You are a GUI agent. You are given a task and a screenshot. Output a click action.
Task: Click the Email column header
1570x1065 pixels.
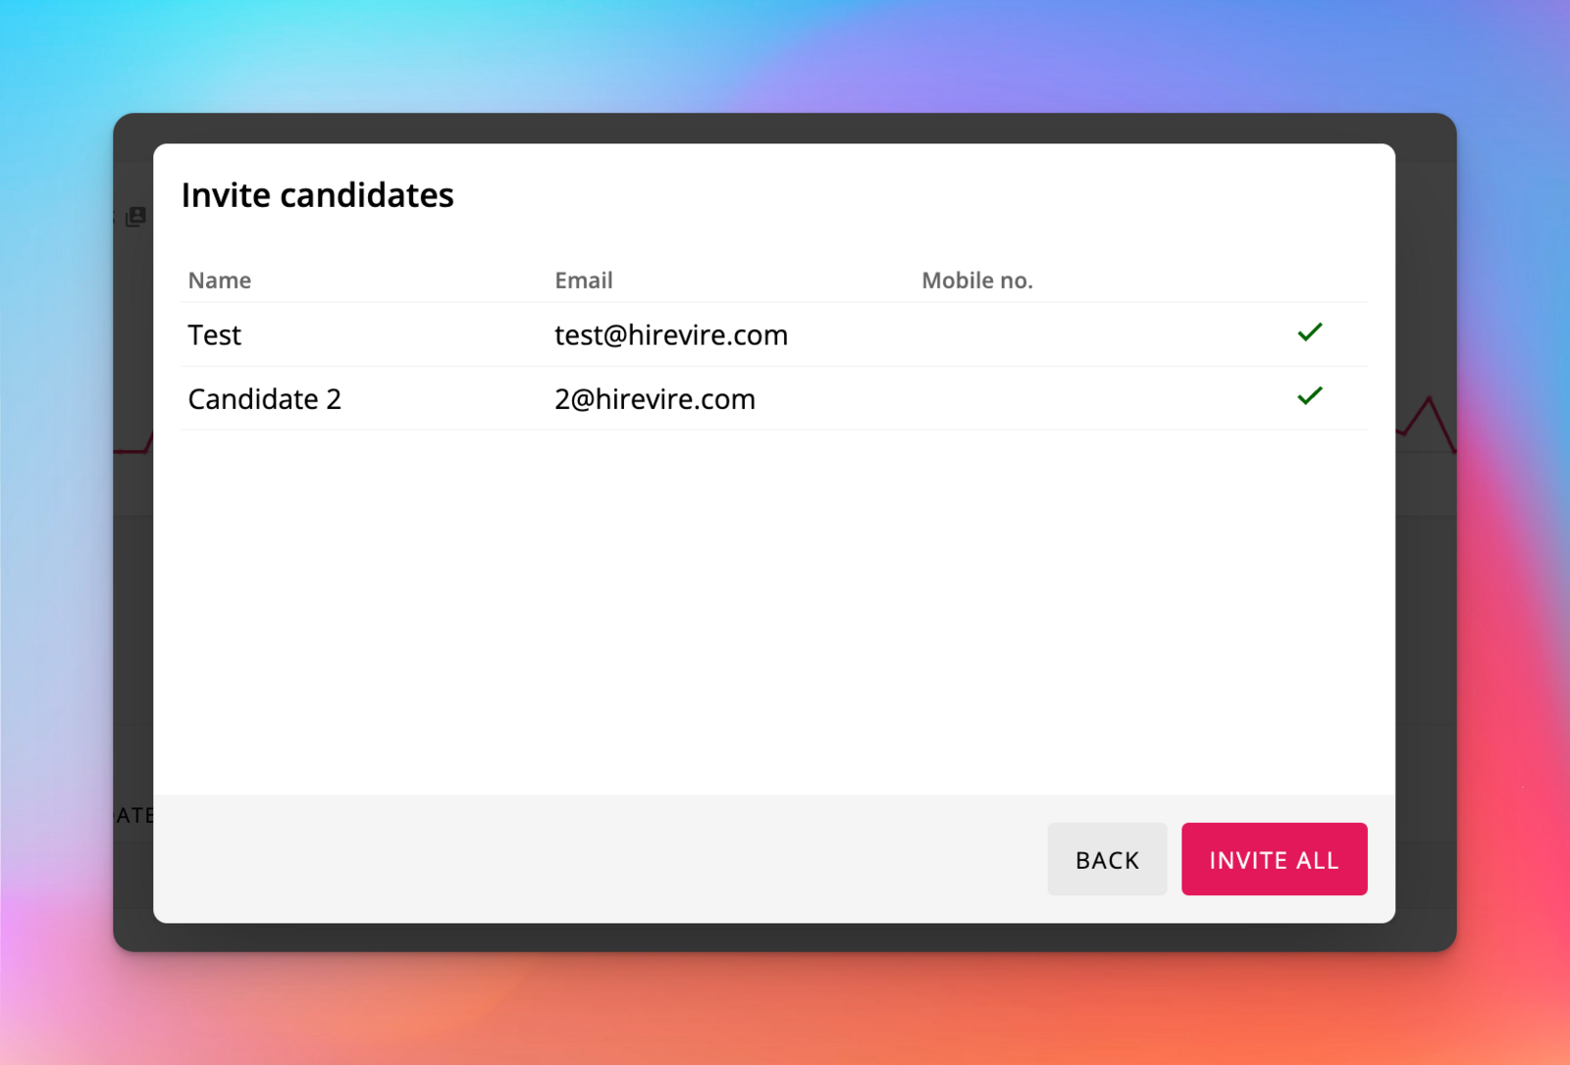coord(584,280)
